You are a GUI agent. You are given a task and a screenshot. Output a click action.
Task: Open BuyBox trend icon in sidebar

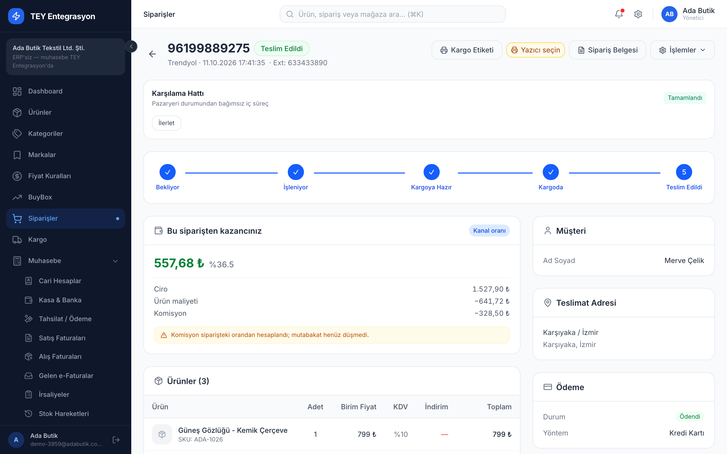pos(17,197)
